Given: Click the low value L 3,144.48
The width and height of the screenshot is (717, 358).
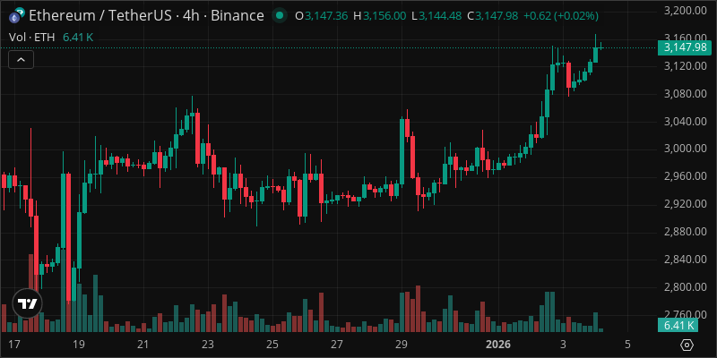Looking at the screenshot, I should coord(436,16).
